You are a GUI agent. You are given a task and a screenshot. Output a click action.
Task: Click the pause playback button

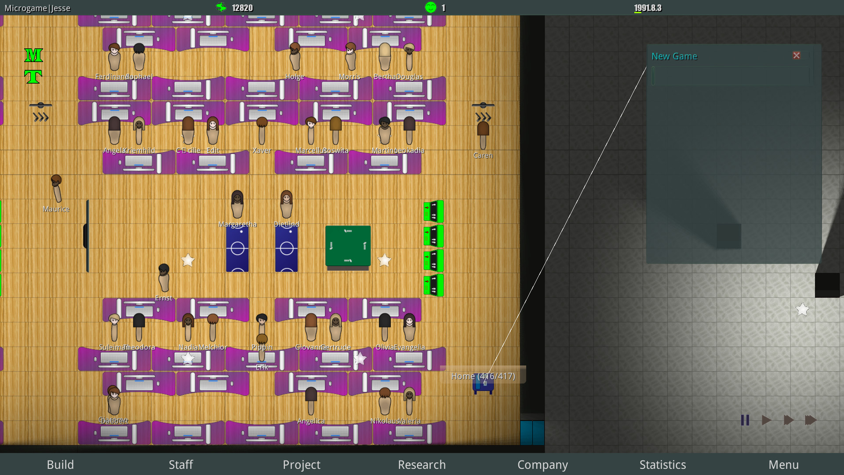pyautogui.click(x=746, y=421)
